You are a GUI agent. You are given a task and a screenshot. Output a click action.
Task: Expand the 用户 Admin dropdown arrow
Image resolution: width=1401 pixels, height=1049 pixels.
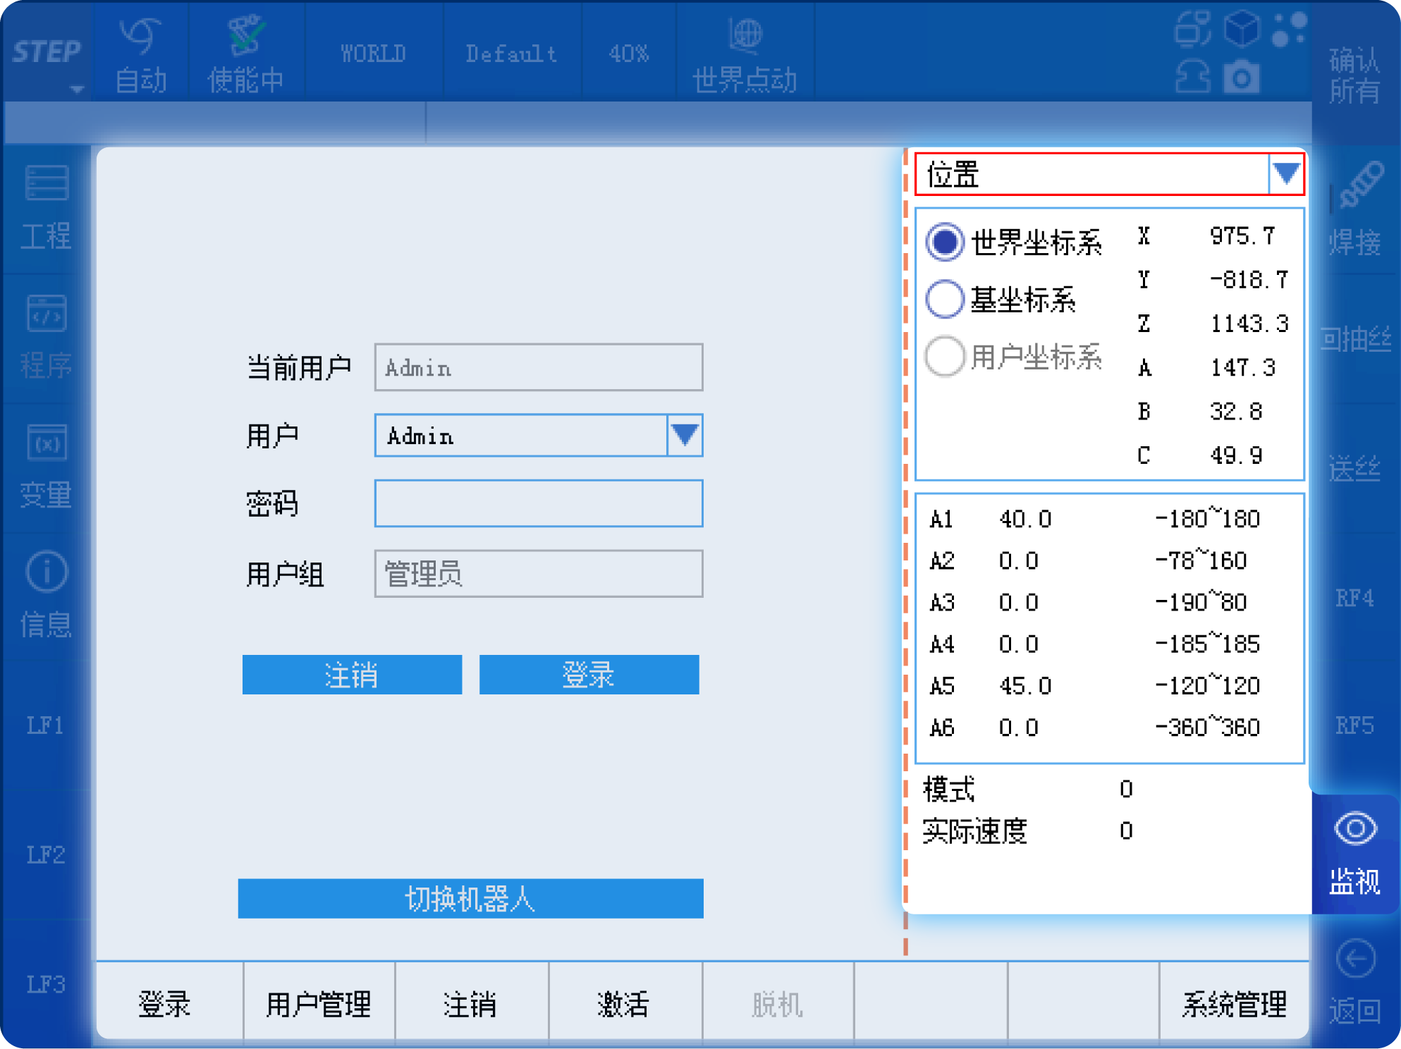pyautogui.click(x=685, y=435)
